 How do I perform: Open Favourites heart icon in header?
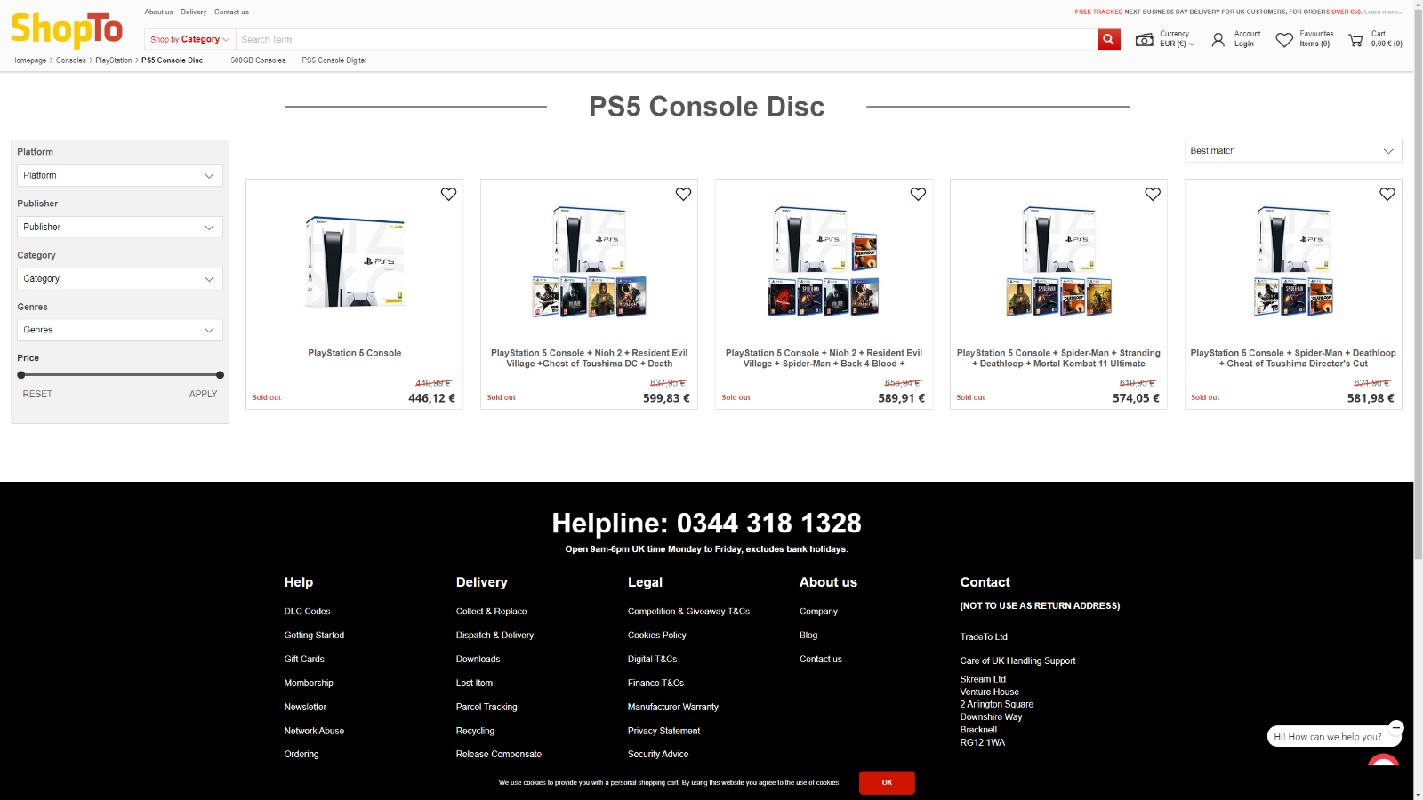pyautogui.click(x=1284, y=40)
